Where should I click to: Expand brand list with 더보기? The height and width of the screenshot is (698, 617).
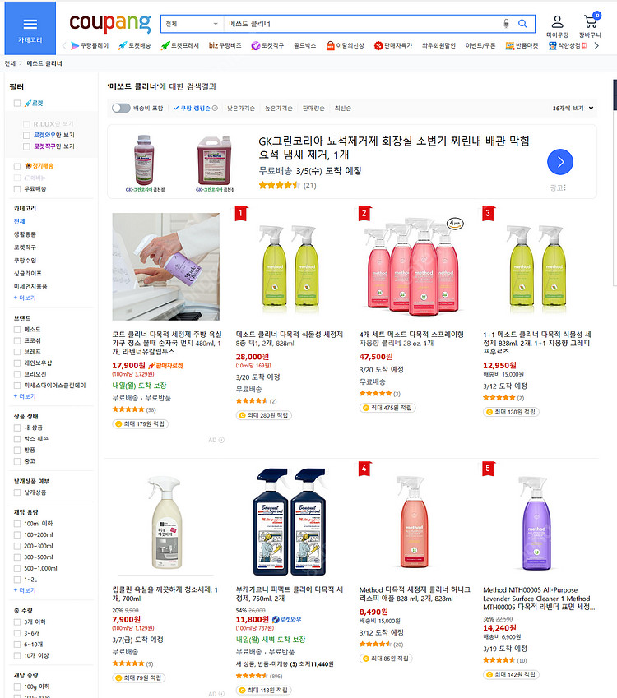tap(25, 396)
